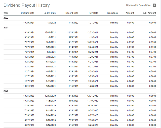Select ex-div date 10/16/2020
161x128 pixels.
tap(50, 106)
